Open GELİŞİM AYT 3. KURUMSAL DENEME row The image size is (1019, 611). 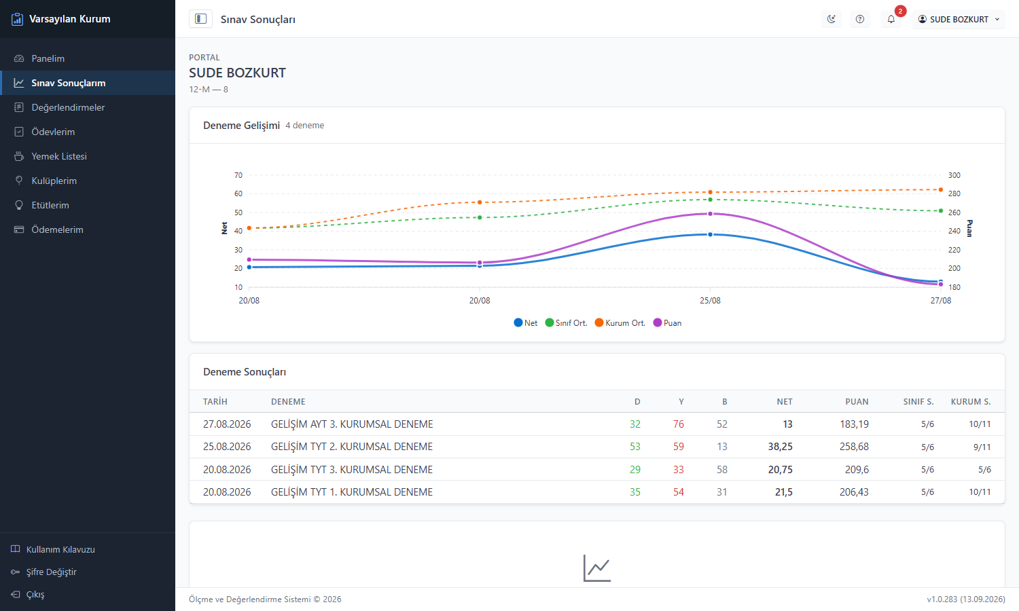point(596,424)
